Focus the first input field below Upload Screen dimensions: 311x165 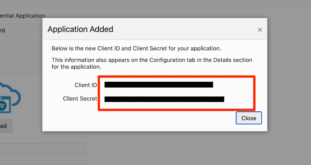coord(42,150)
